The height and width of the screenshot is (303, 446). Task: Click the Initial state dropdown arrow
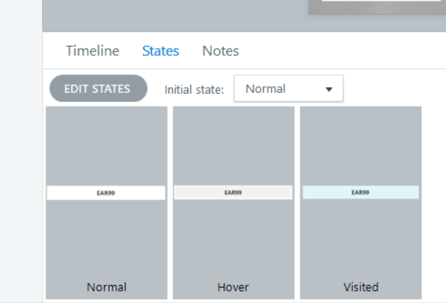[329, 90]
